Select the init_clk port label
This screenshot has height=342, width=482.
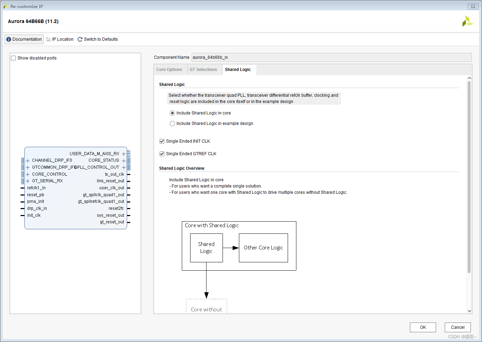[34, 215]
